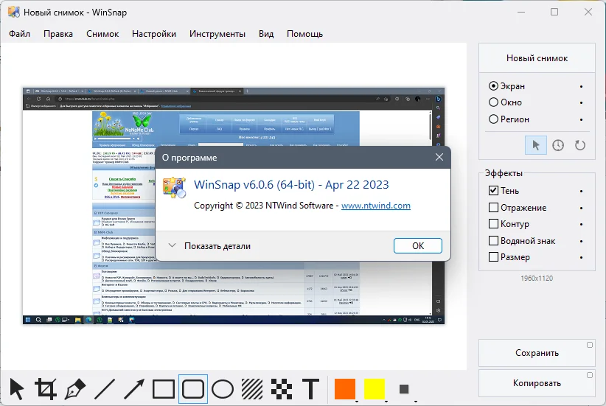Click the Сохранить button

[x=537, y=353]
